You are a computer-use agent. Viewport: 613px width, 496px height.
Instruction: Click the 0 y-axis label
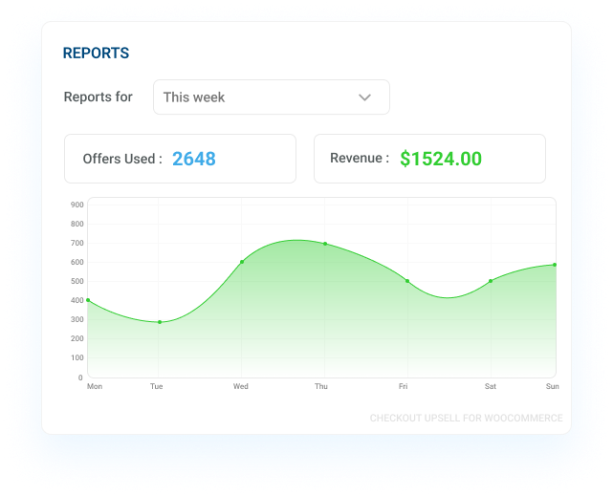(x=80, y=377)
